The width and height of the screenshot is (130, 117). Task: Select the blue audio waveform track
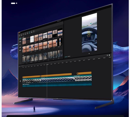[57, 85]
